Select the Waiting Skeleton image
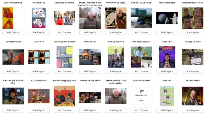The width and height of the screenshot is (206, 117). pos(116,57)
